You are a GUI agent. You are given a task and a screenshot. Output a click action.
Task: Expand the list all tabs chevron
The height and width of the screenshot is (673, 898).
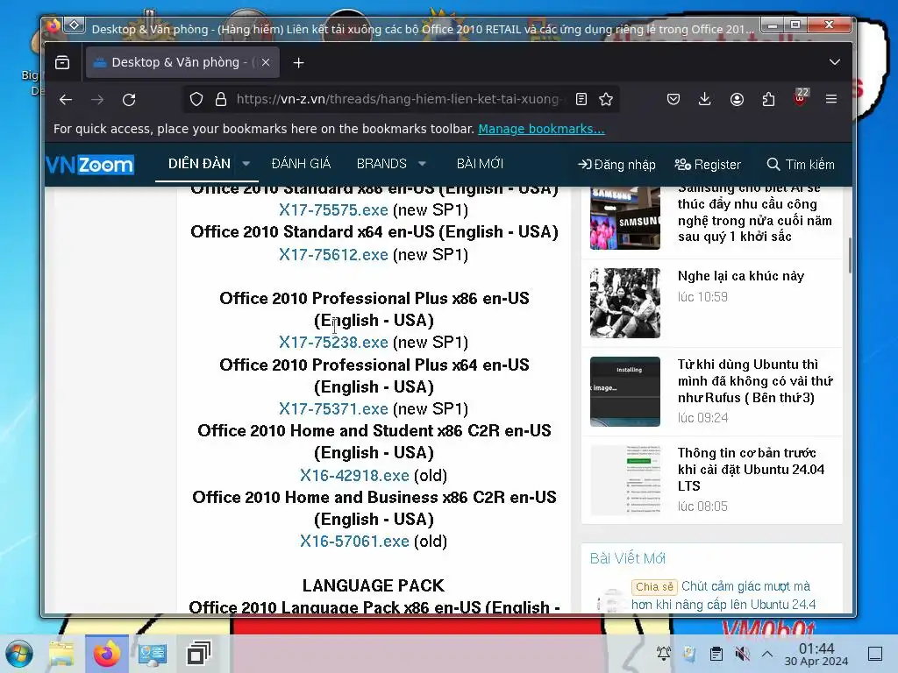tap(835, 62)
